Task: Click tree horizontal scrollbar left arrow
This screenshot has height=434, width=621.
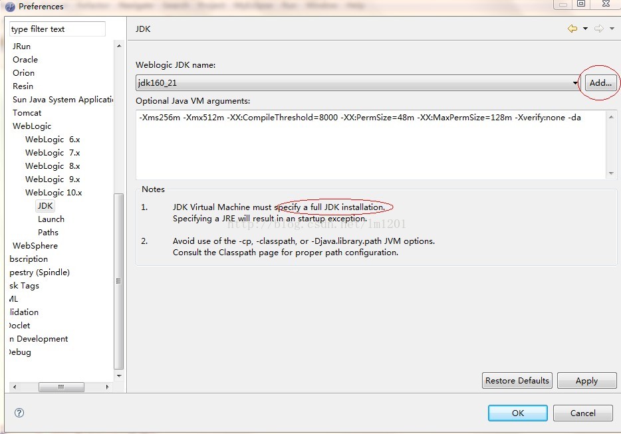Action: click(15, 387)
